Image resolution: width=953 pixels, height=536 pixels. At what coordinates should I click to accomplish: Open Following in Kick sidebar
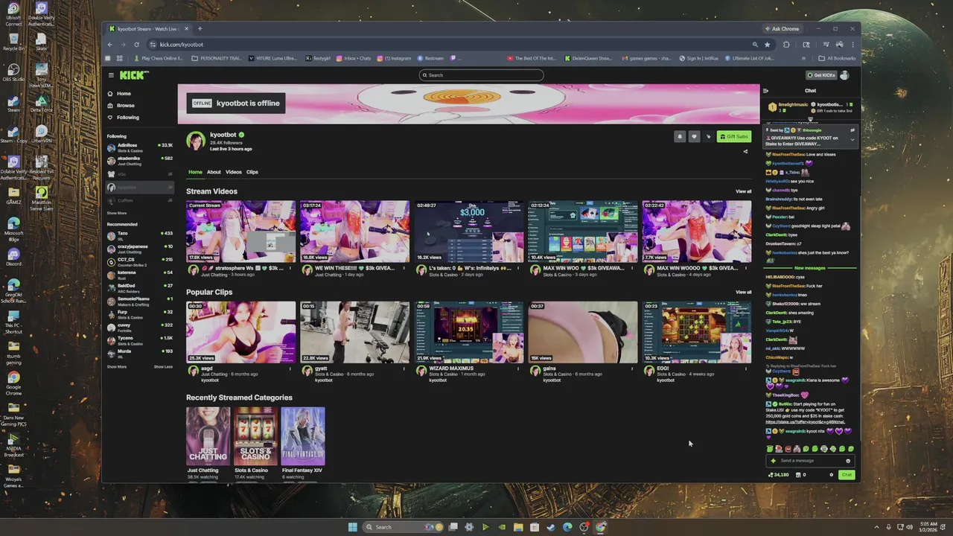[x=123, y=118]
